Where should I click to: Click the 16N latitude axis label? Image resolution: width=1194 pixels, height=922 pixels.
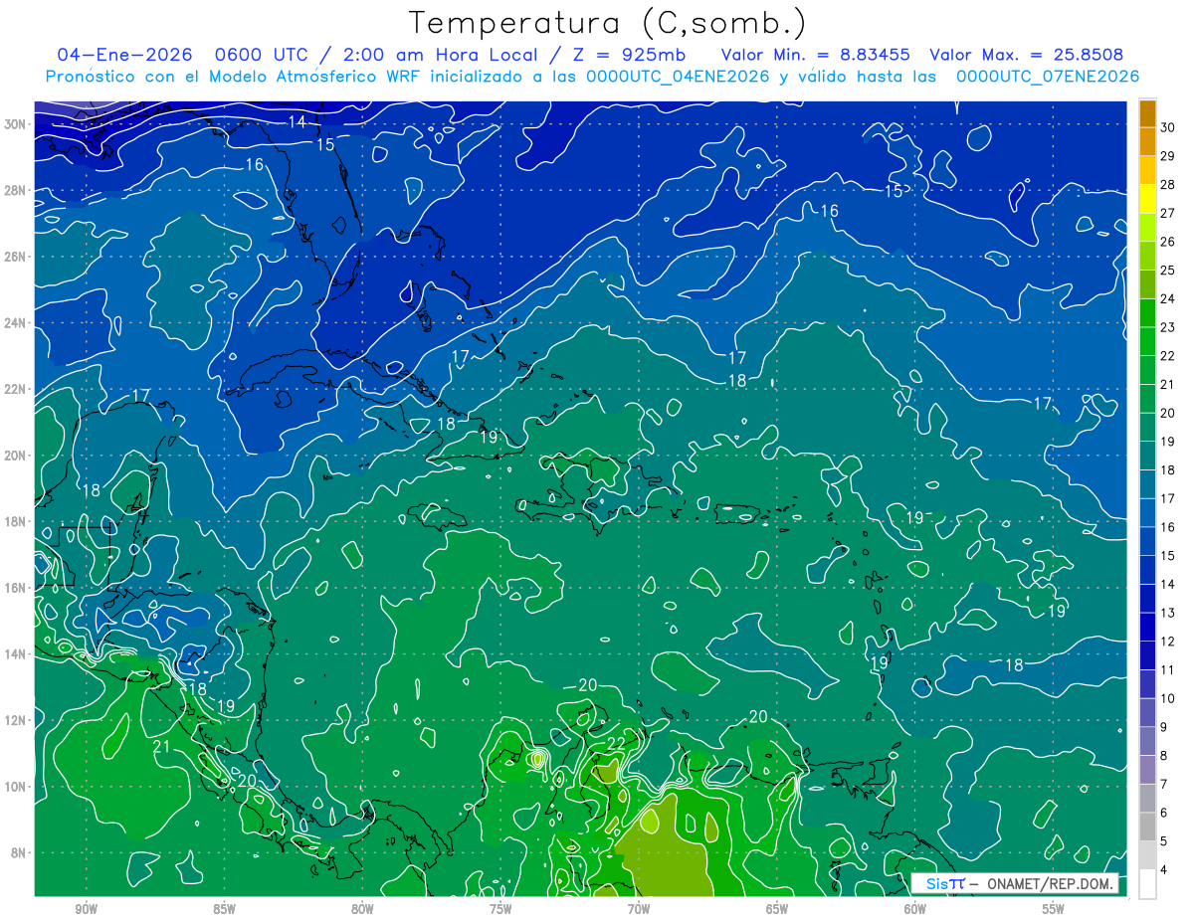click(x=17, y=588)
